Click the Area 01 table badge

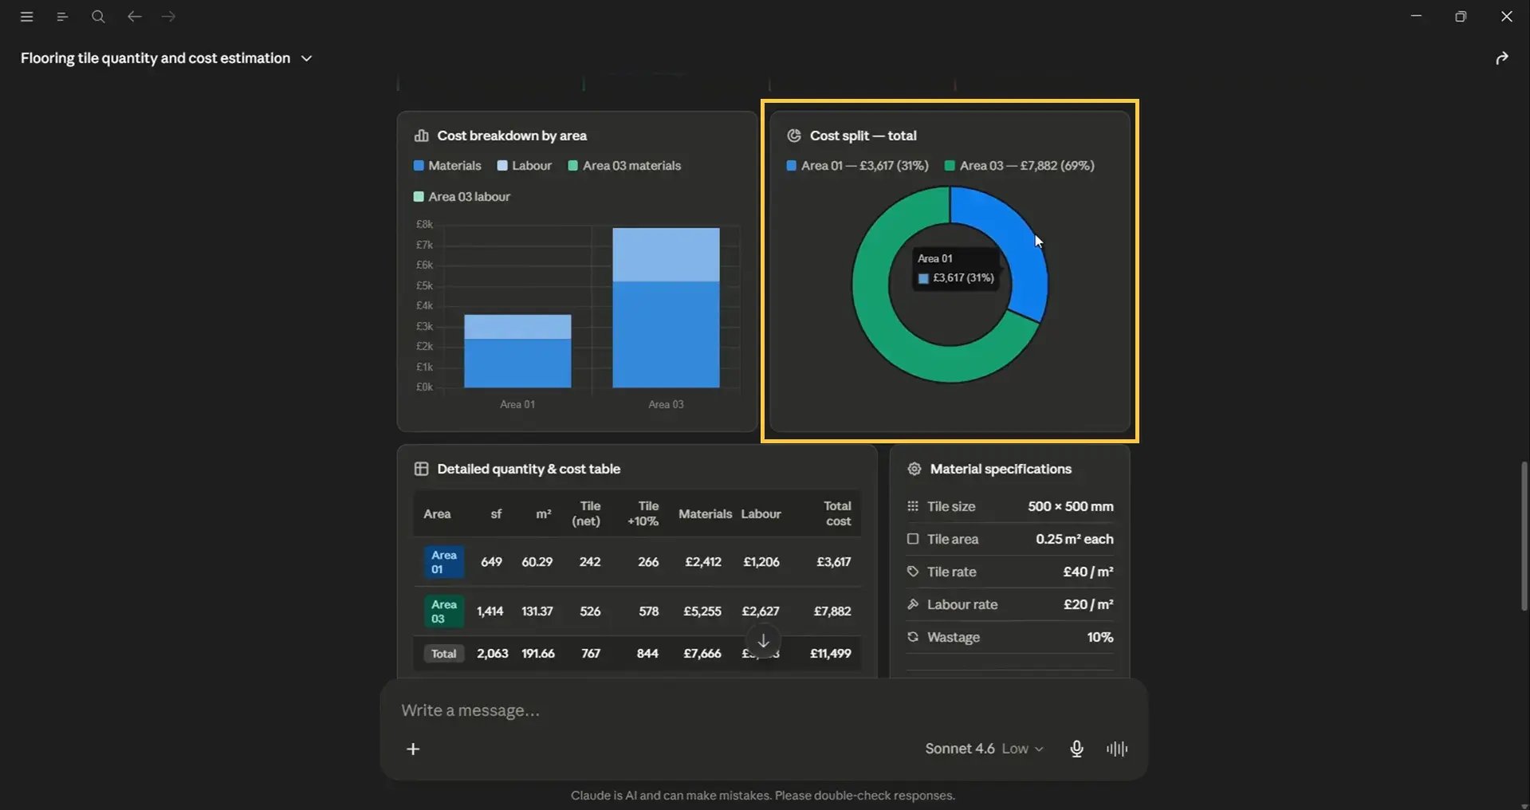[443, 562]
